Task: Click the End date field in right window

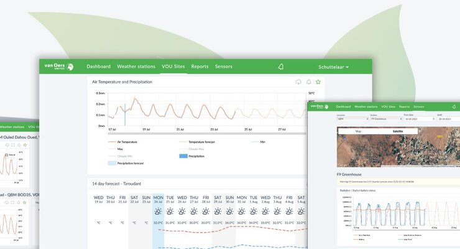Action: coord(448,119)
